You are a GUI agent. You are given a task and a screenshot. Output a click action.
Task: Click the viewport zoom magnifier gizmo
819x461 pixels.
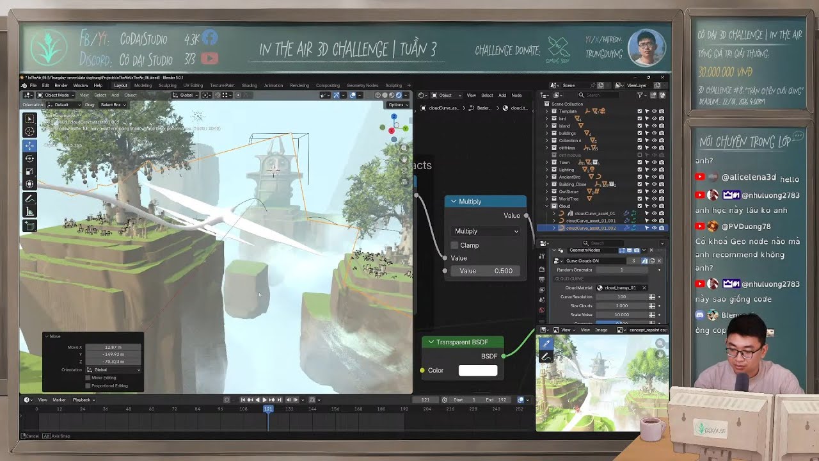pyautogui.click(x=404, y=147)
